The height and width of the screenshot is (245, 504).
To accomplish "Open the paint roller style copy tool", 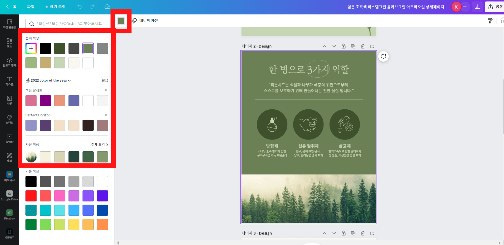I will (x=490, y=21).
